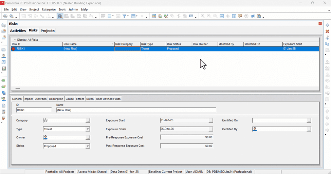The width and height of the screenshot is (331, 174).
Task: Click the Pre-Response Exposure Cost field
Action: click(187, 137)
